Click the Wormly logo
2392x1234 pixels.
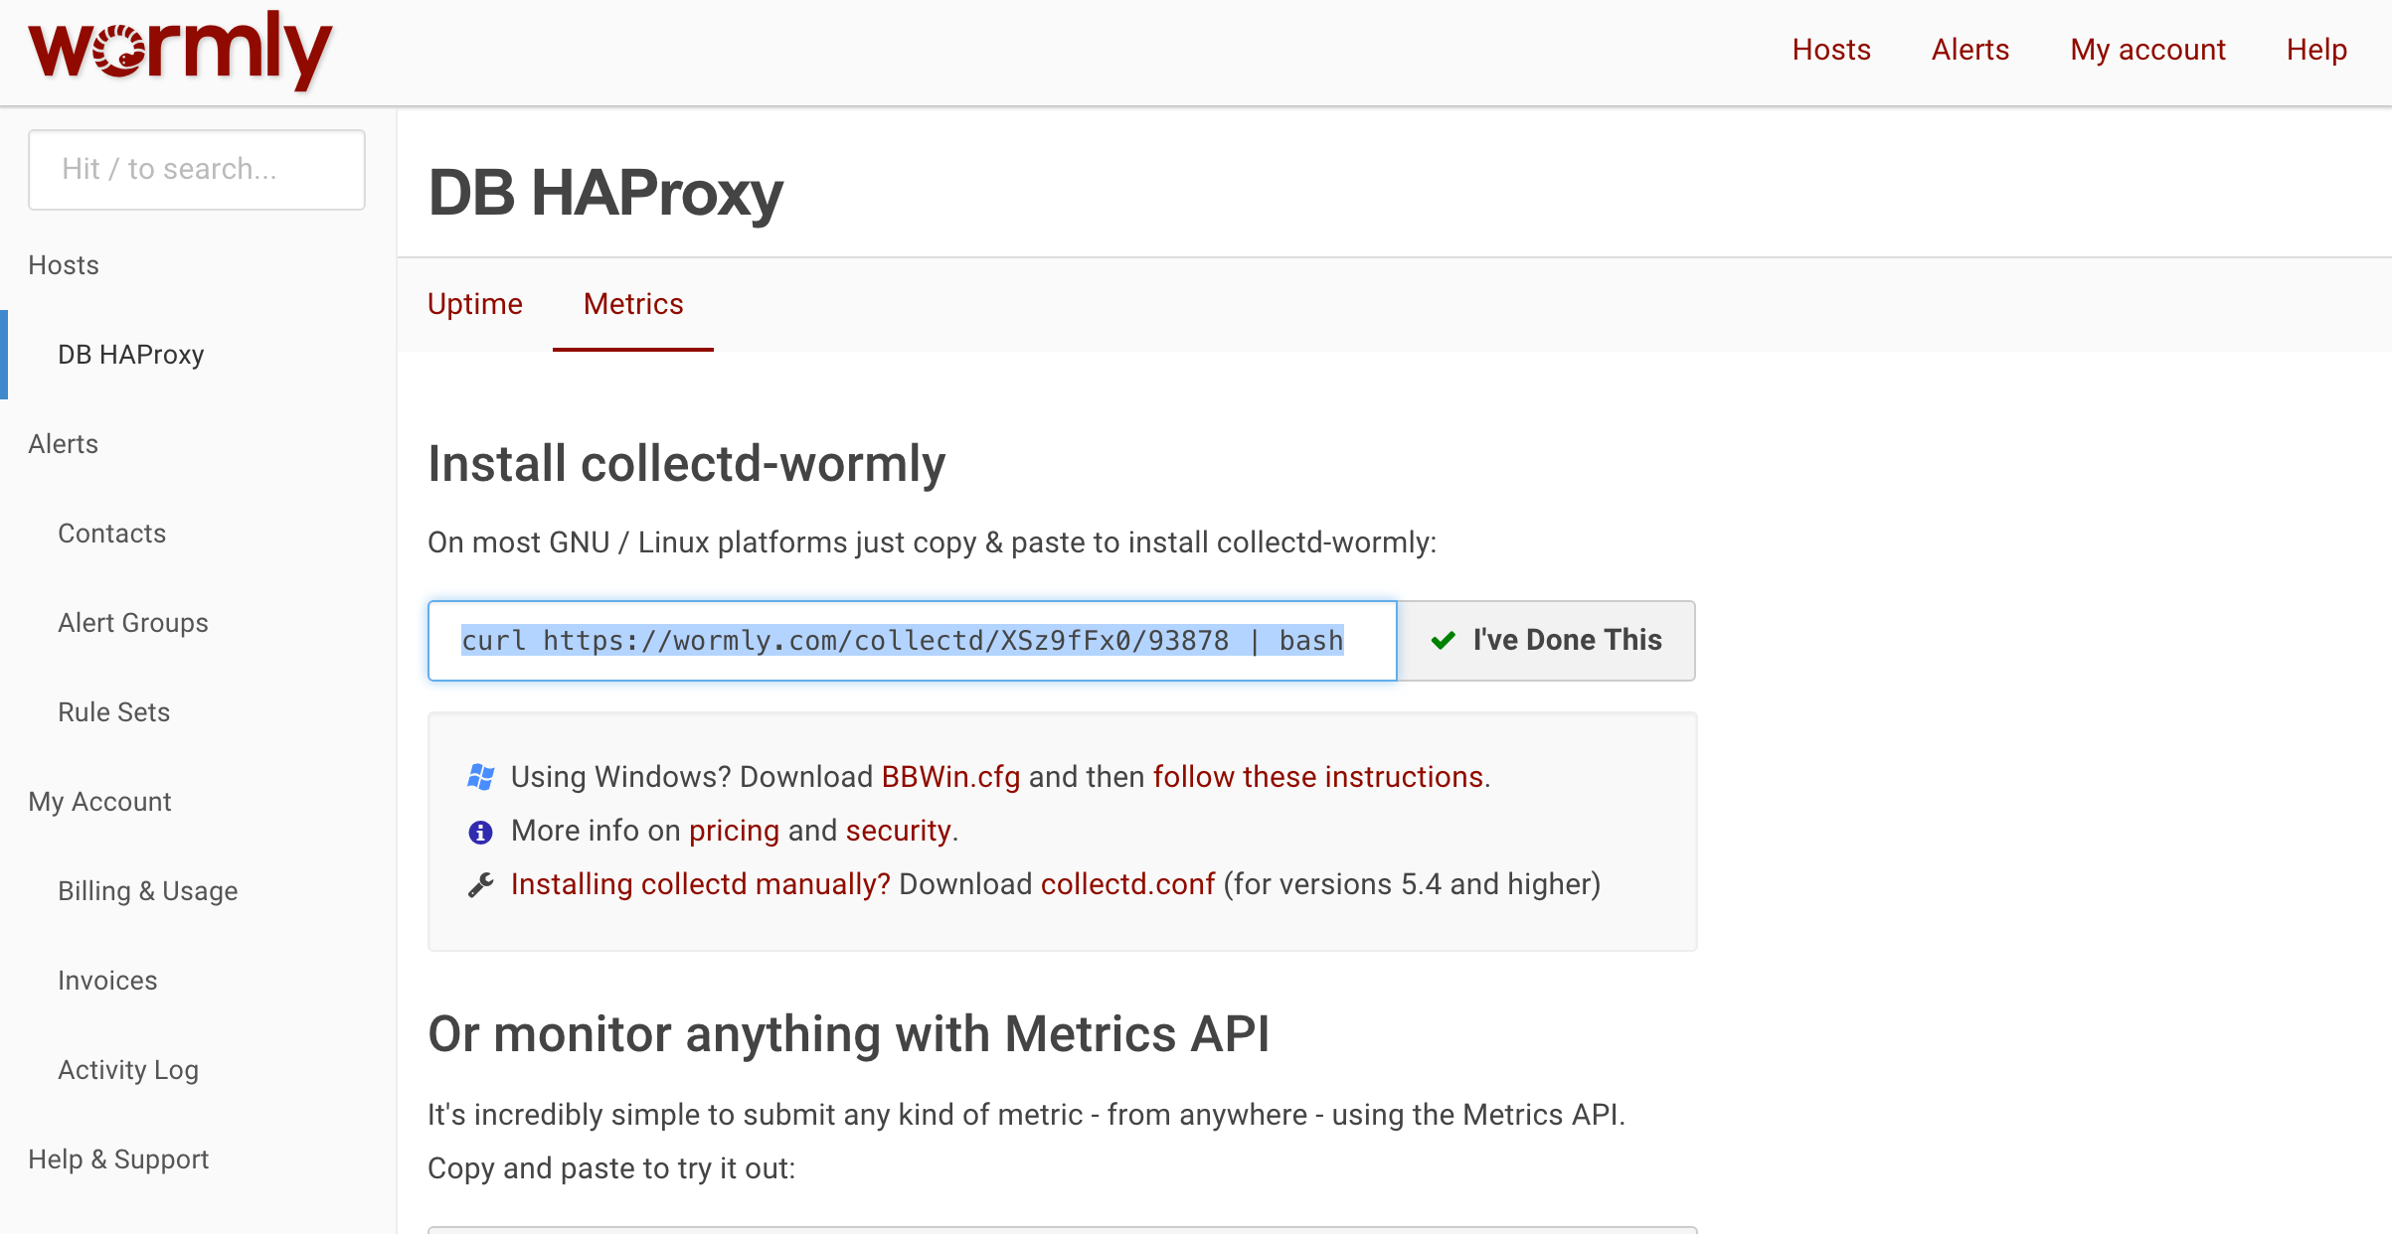point(179,50)
